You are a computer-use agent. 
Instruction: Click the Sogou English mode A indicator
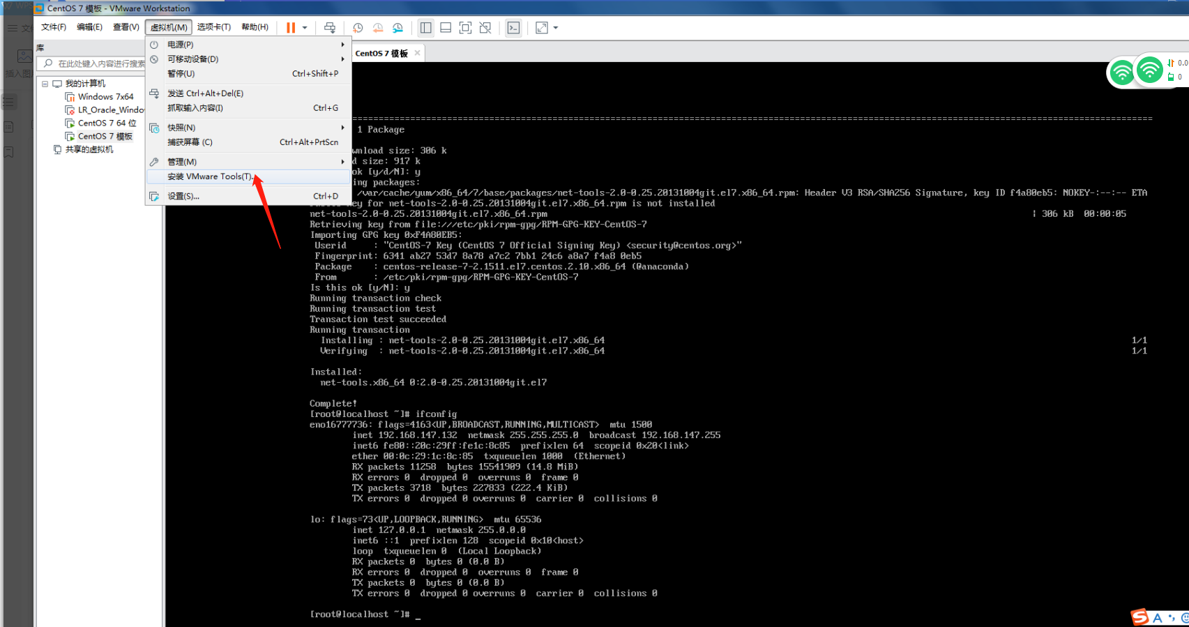pyautogui.click(x=1158, y=618)
